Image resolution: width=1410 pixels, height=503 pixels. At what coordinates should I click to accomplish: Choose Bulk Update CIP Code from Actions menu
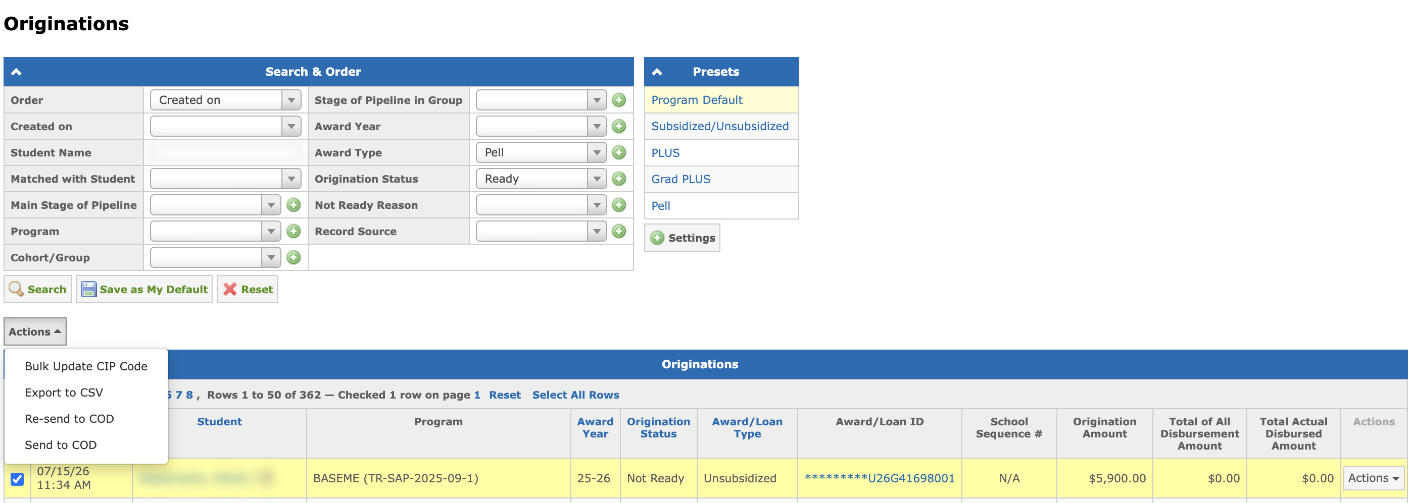86,366
